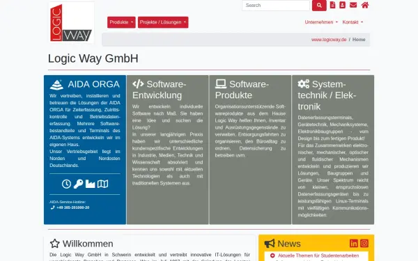Click the clock time-tracking icon

[x=66, y=184]
